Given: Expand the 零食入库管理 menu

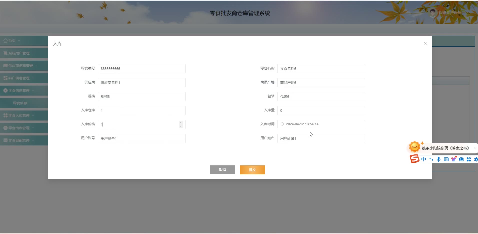Looking at the screenshot, I should point(19,116).
